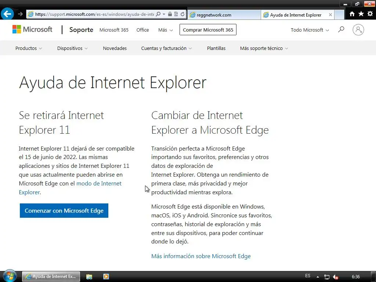Click the search magnifier in address bar
This screenshot has width=376, height=282.
(158, 14)
